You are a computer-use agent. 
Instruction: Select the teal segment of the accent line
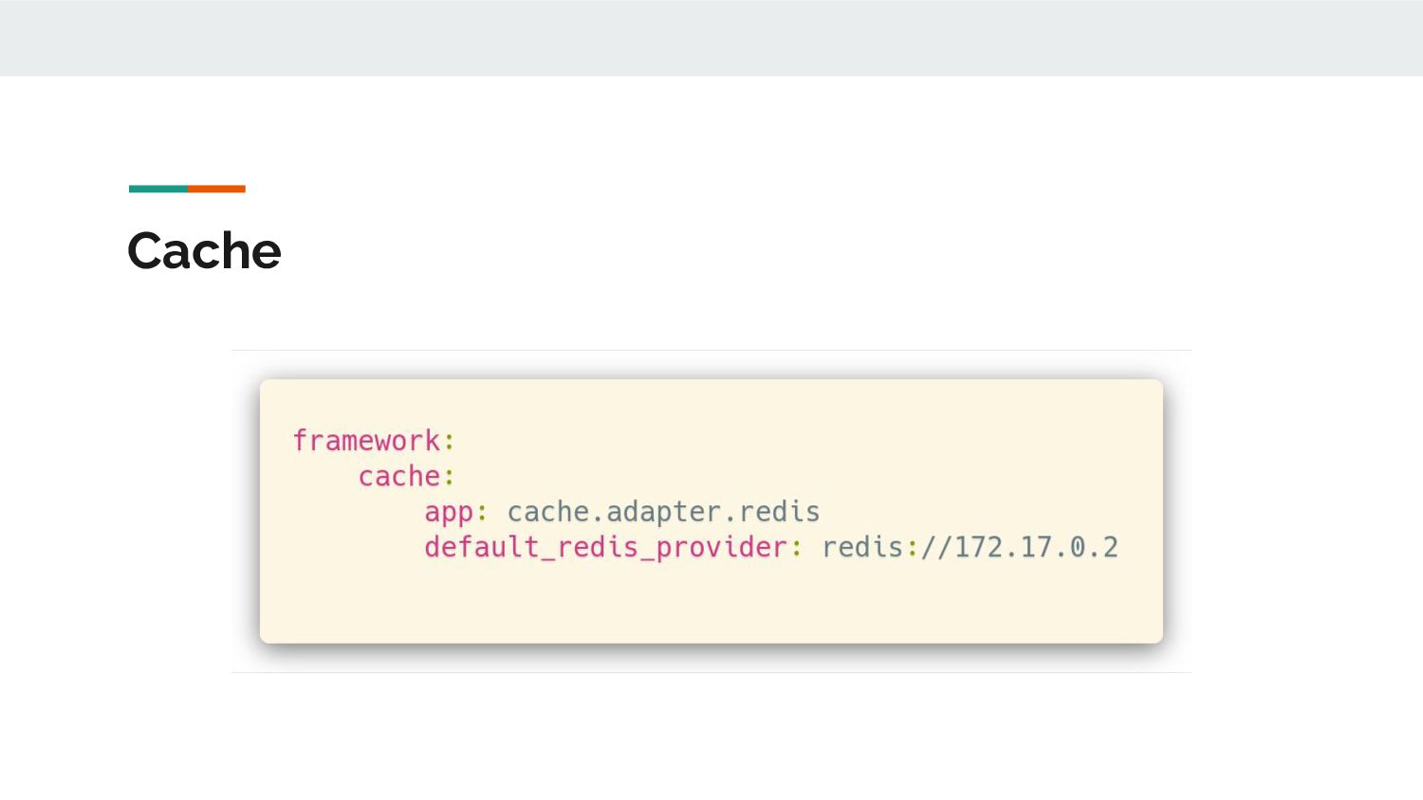click(158, 189)
